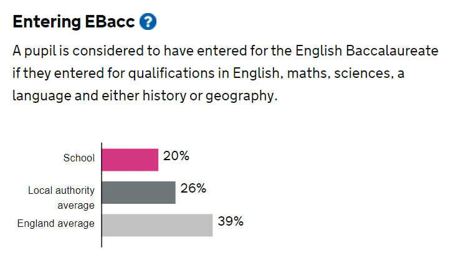Click the 39% value label
The image size is (458, 273).
tap(231, 221)
